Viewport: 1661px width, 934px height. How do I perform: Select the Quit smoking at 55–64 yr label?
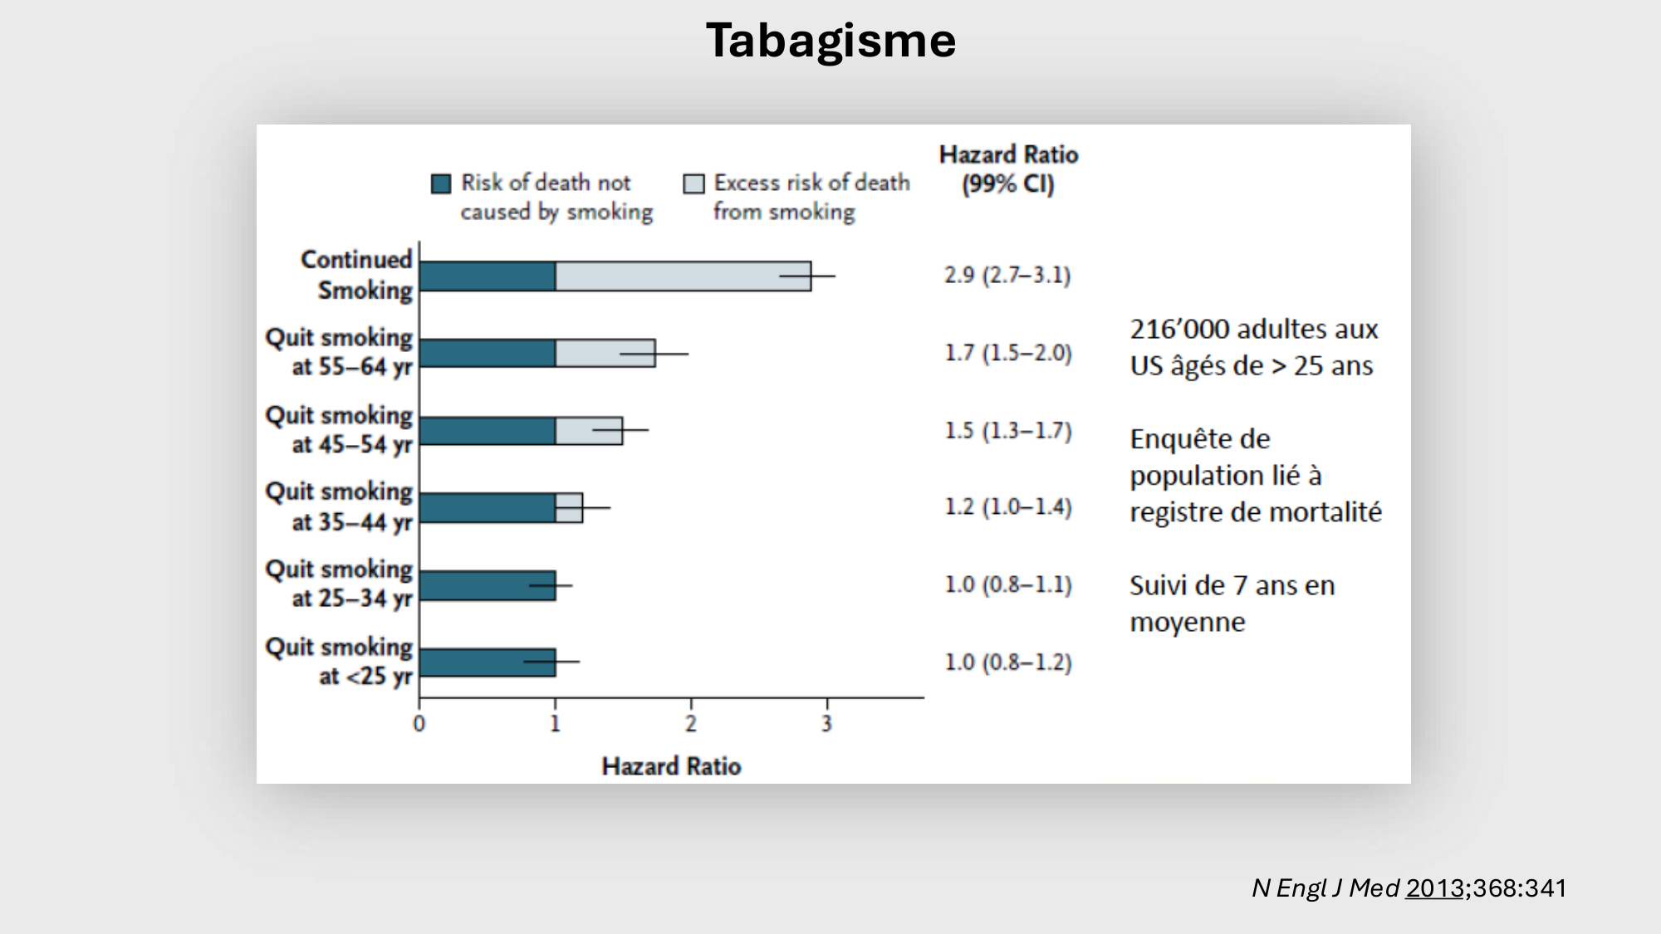[339, 352]
